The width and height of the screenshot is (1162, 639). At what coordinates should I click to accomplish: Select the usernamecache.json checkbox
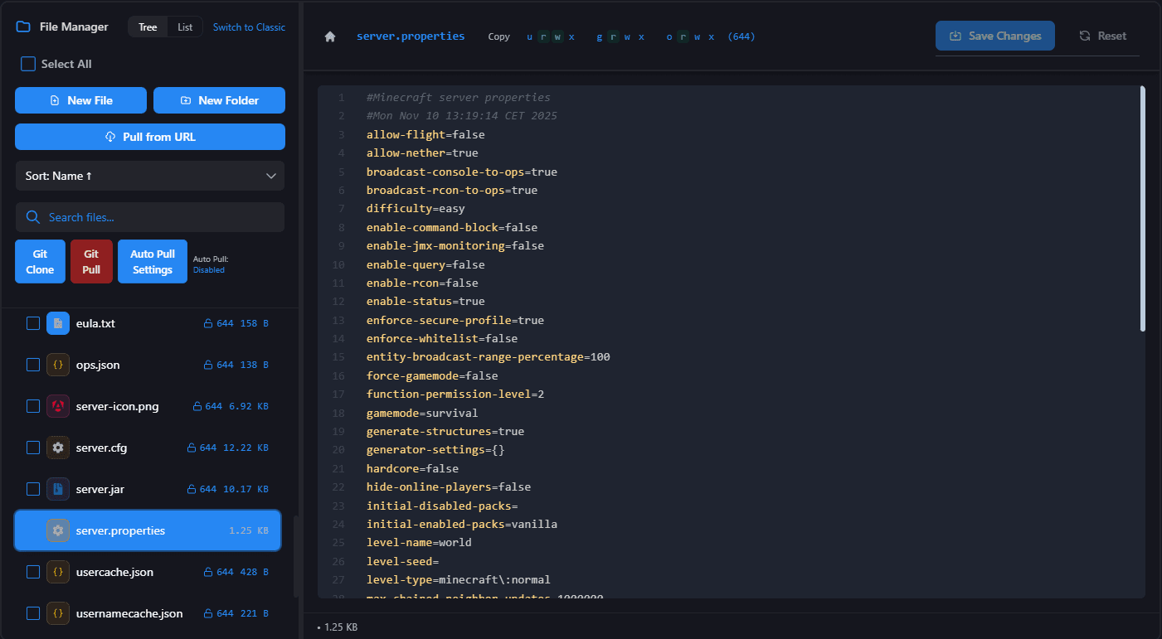33,613
